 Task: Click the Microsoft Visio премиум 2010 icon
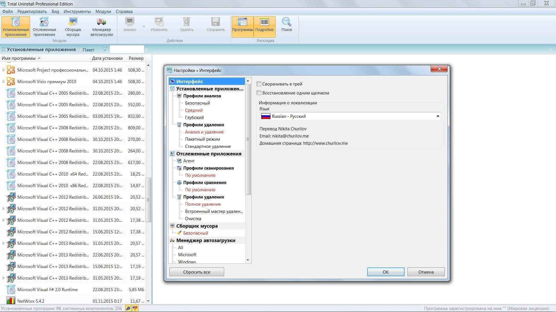click(x=11, y=81)
